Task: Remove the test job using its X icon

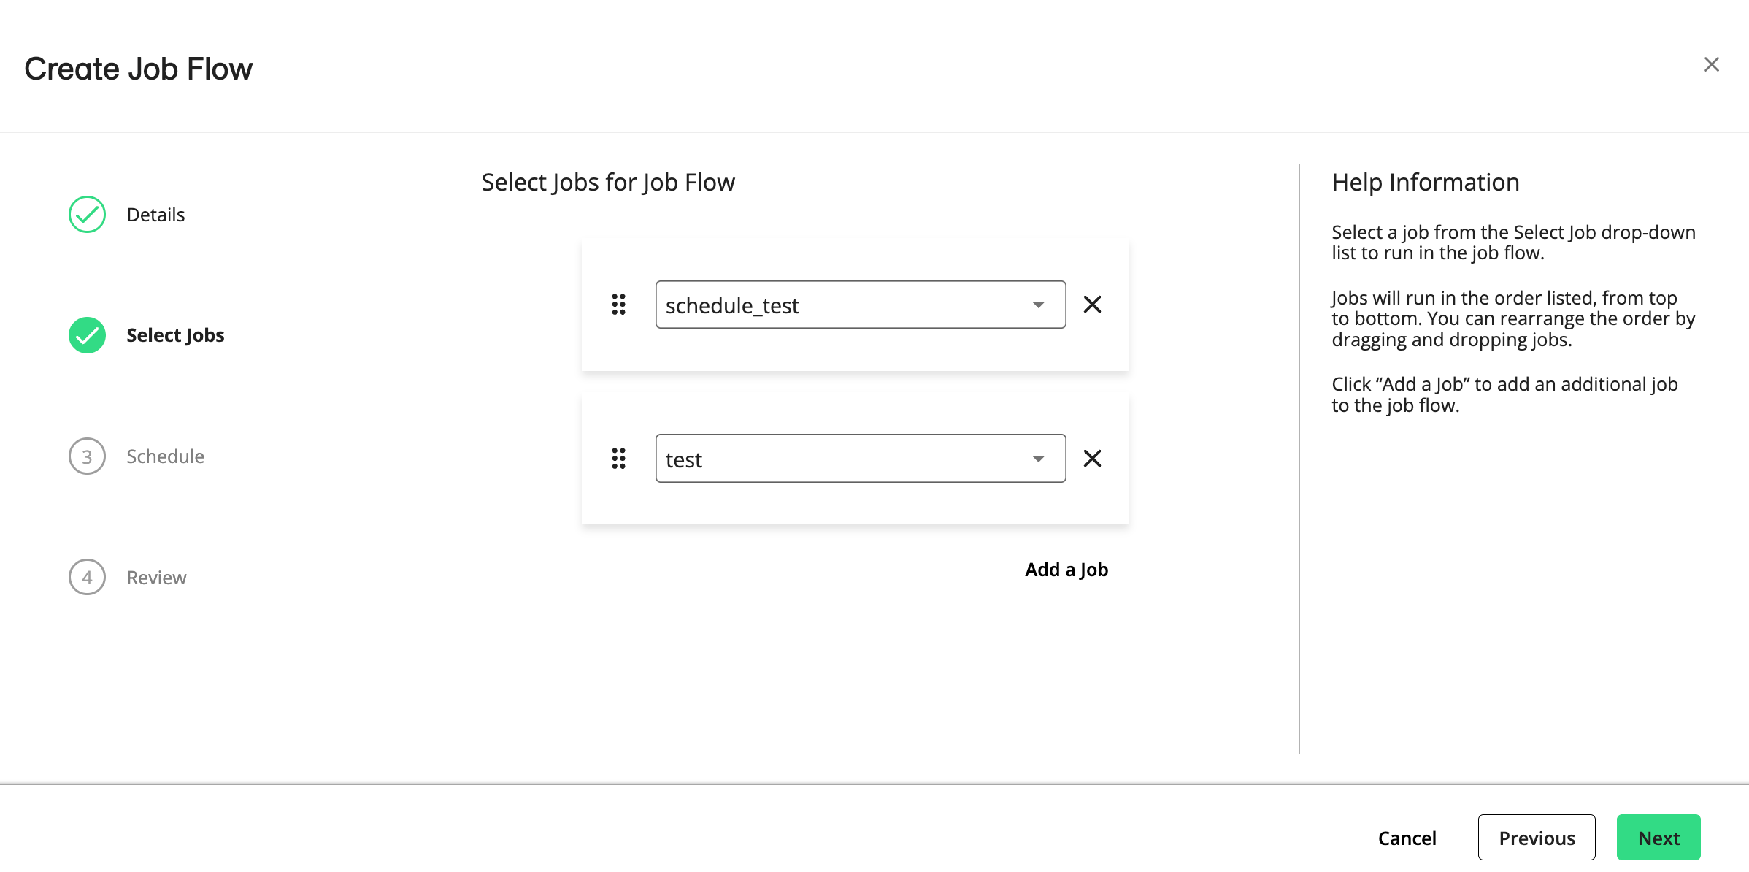Action: pos(1092,459)
